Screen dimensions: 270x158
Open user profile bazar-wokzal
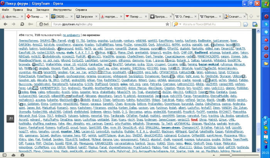[x=209, y=64]
